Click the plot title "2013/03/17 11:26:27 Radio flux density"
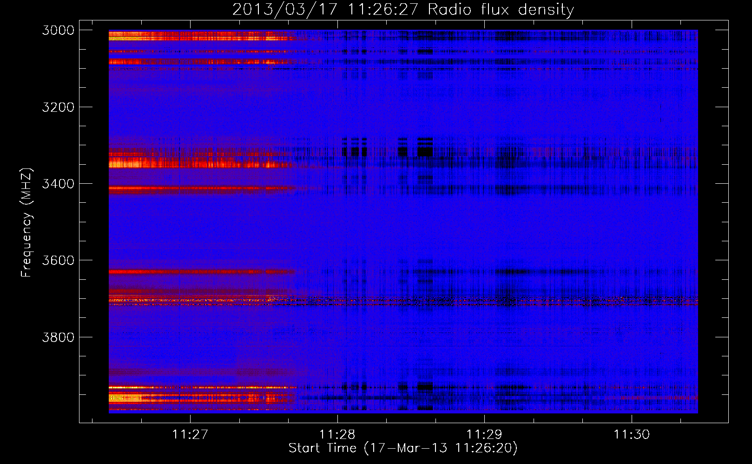 coord(403,10)
